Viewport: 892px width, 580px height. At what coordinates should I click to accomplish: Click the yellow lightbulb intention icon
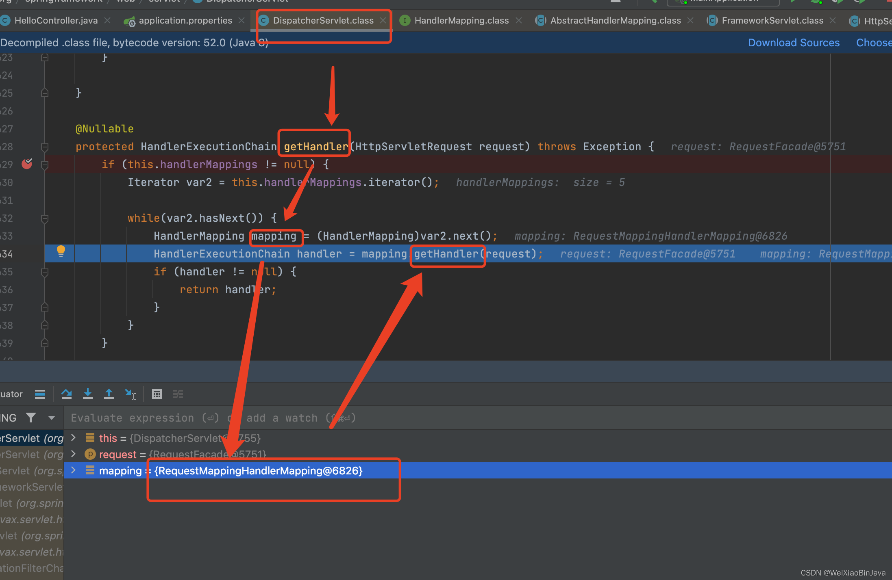pos(61,251)
